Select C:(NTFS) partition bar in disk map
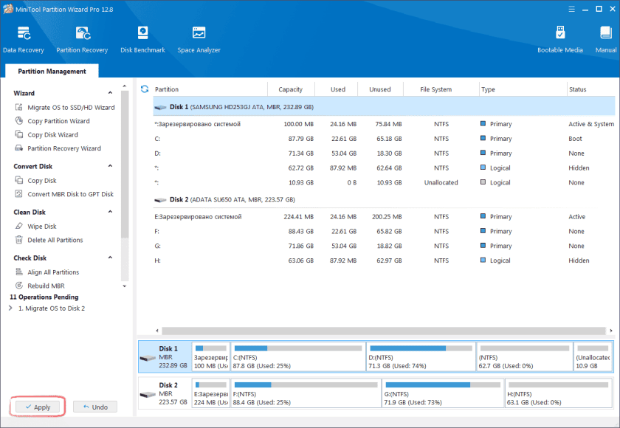620x428 pixels. tap(297, 356)
